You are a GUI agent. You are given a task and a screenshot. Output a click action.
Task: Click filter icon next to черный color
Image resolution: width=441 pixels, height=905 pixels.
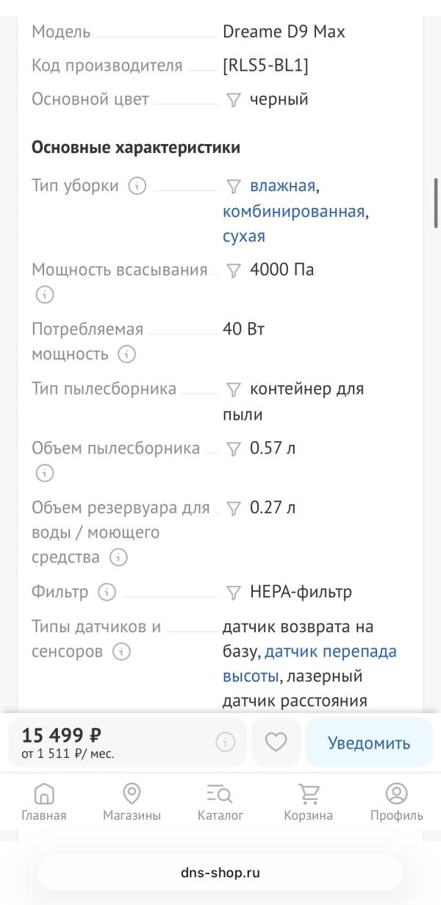tap(234, 100)
